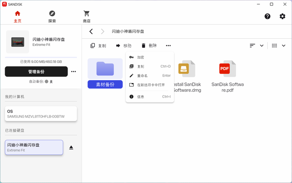The height and width of the screenshot is (183, 292).
Task: Click the drive thumbnail image
Action: pos(18,42)
